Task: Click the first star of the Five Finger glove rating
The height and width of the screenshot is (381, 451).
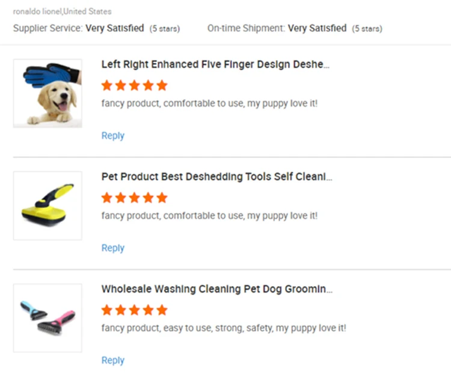Action: tap(107, 85)
